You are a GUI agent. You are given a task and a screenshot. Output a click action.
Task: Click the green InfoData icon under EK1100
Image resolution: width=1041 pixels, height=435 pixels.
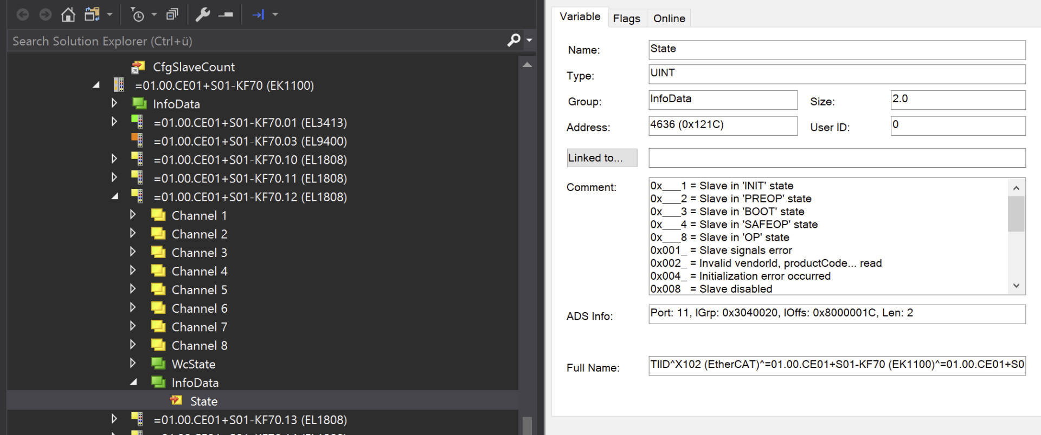point(139,103)
